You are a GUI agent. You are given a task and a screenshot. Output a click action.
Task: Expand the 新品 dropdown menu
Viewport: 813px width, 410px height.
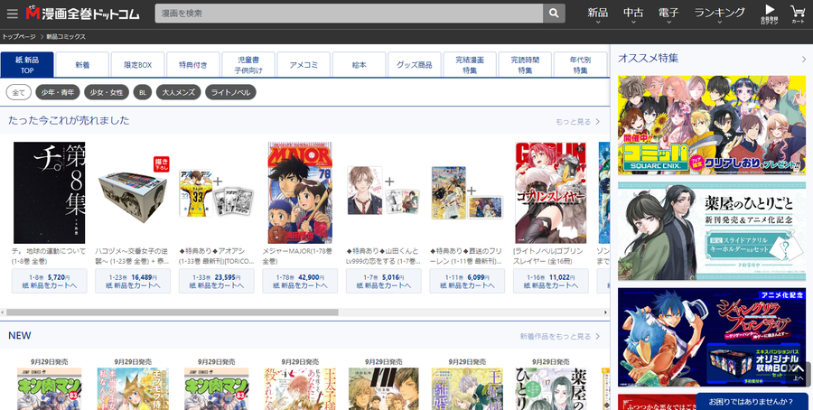597,14
